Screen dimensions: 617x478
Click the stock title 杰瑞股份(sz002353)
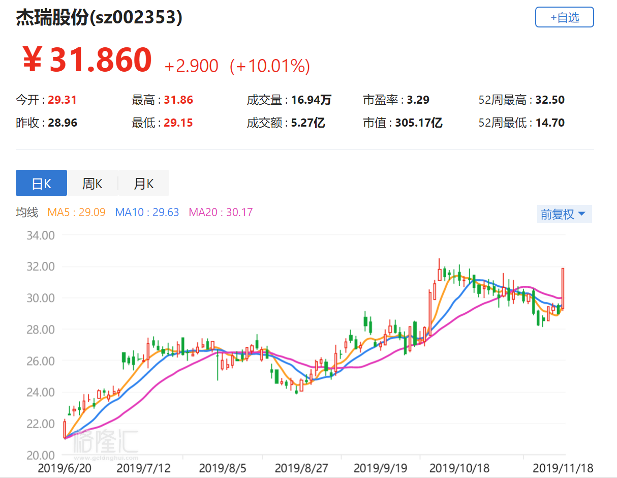99,18
